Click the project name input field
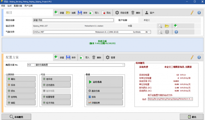 pos(73,20)
